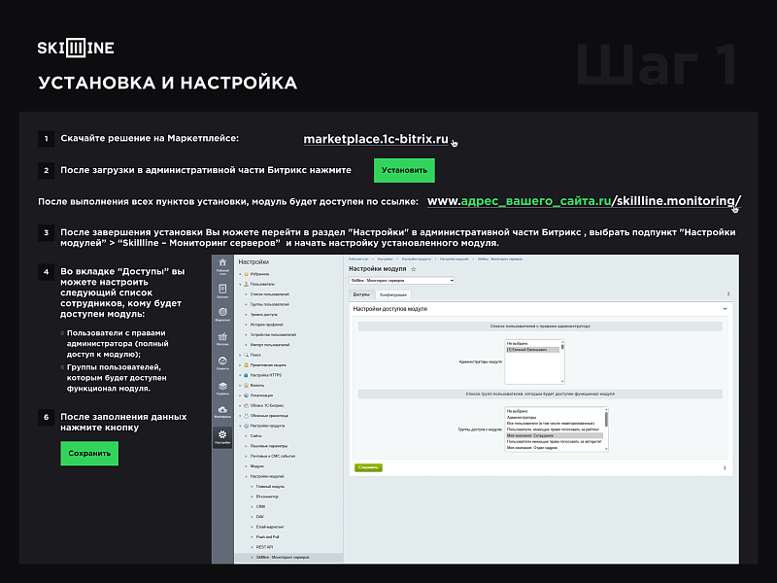Open the marketplace.1c-bitrix.ru link

point(376,139)
